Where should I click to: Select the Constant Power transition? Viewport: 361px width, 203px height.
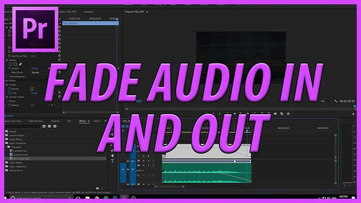click(21, 155)
